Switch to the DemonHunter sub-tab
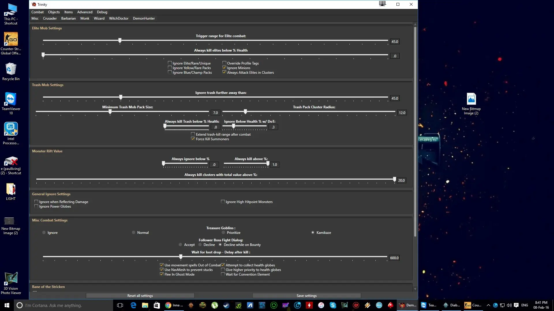Screen dimensions: 554x311 coord(144,18)
